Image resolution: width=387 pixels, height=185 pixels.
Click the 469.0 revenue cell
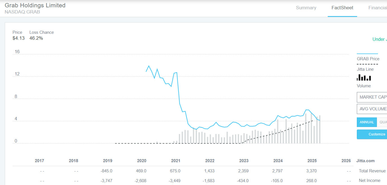click(x=141, y=171)
